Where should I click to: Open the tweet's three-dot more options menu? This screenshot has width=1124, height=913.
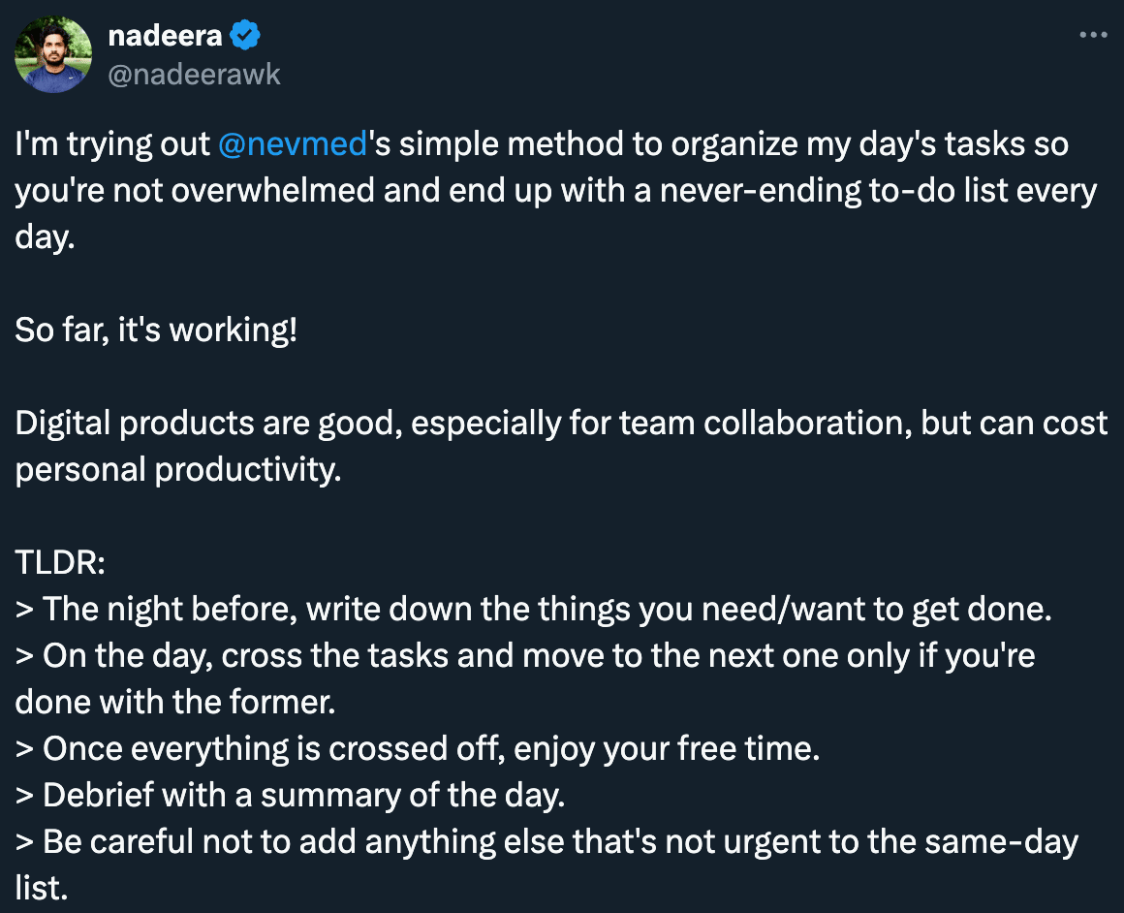(1093, 35)
